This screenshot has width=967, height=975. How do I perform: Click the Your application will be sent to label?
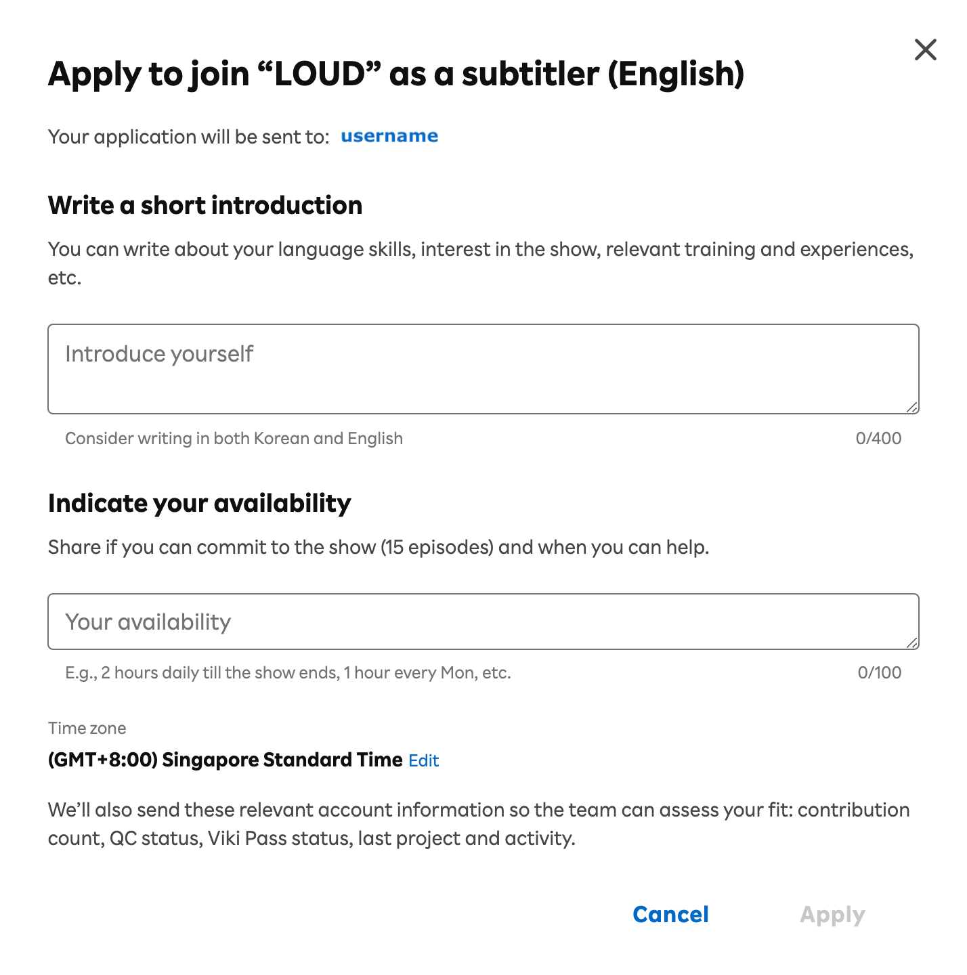point(188,137)
